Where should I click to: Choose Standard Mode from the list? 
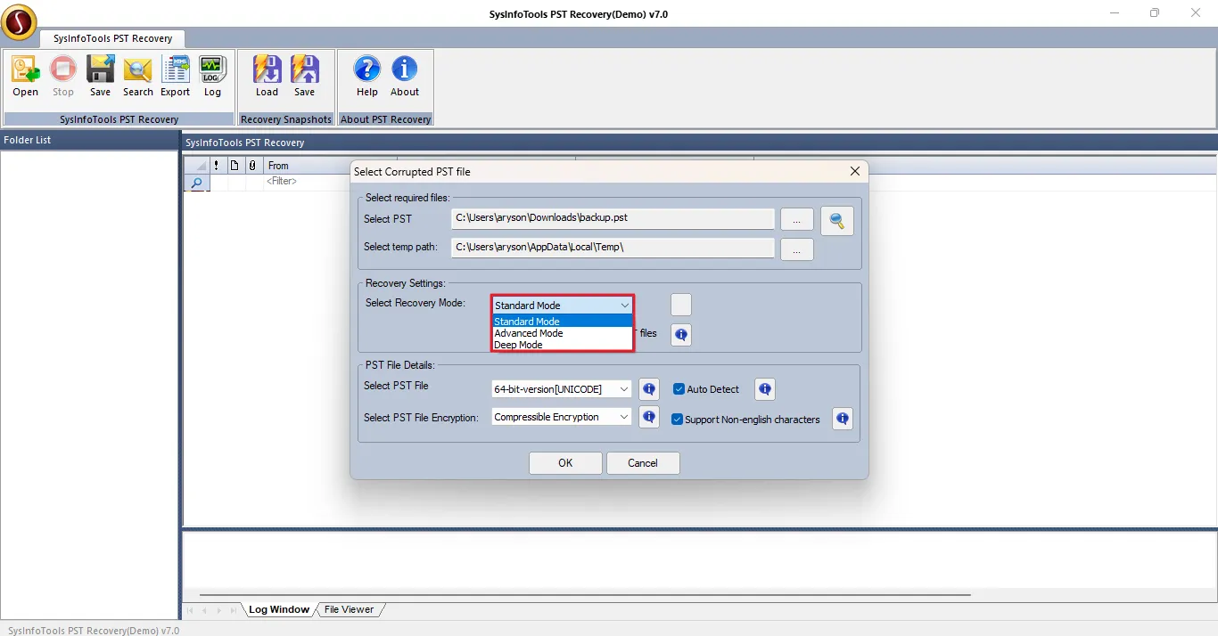(x=563, y=322)
